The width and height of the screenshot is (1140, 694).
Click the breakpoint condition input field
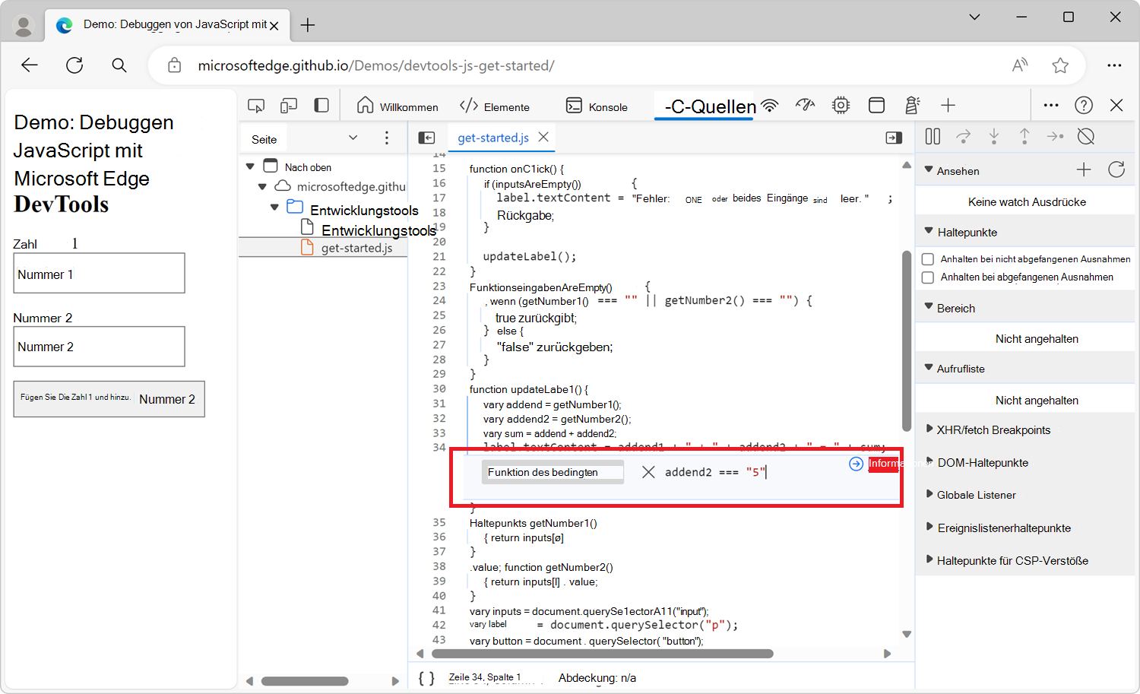tap(752, 472)
